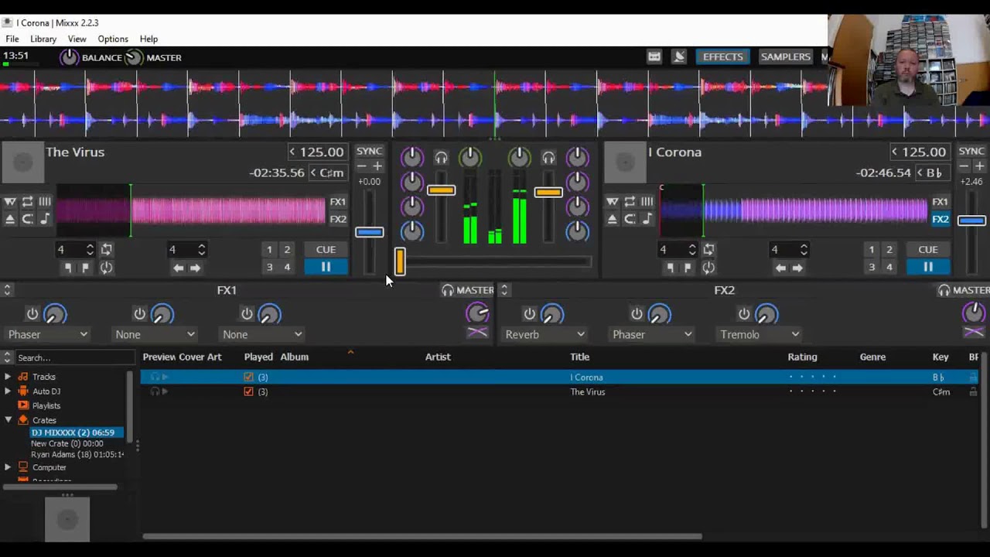The image size is (990, 557).
Task: Click headphone cue icon on right mixer channel
Action: 548,159
